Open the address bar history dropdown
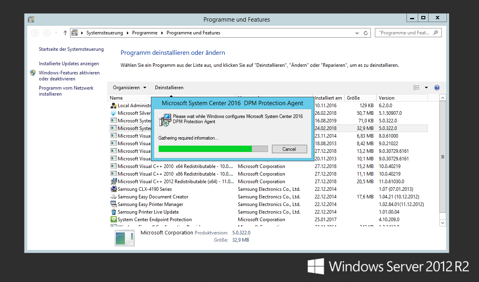Image resolution: width=479 pixels, height=282 pixels. click(357, 33)
